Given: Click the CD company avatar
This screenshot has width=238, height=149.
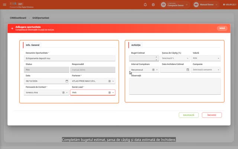Looking at the screenshot, I should coord(164,4).
